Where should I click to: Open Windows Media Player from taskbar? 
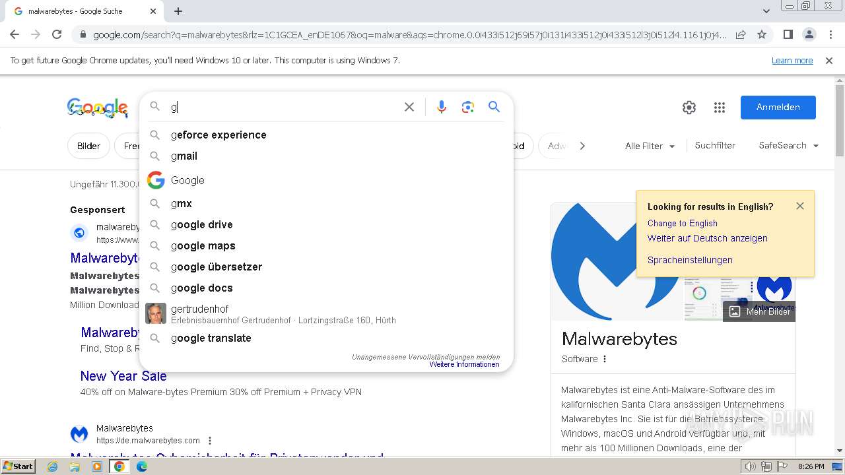[x=97, y=466]
